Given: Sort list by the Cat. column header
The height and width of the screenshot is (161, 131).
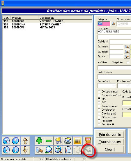Looking at the screenshot, I should (6, 18).
